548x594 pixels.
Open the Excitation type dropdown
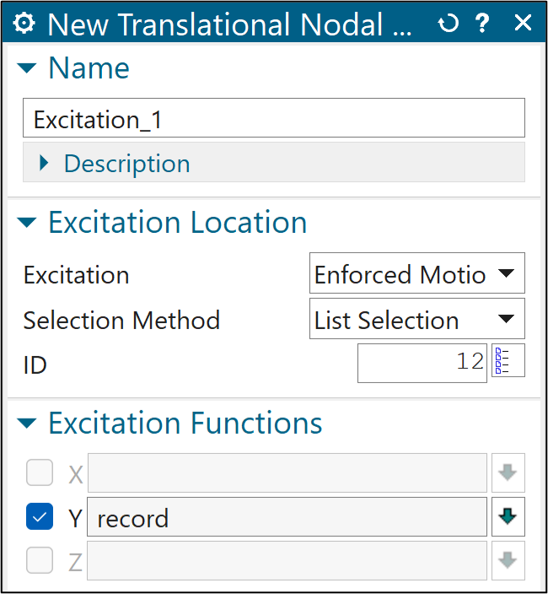tap(416, 274)
